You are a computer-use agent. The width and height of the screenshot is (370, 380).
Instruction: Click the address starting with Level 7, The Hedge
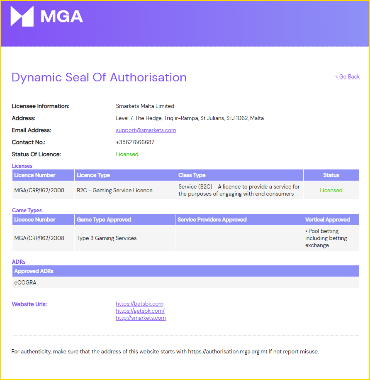click(x=190, y=118)
